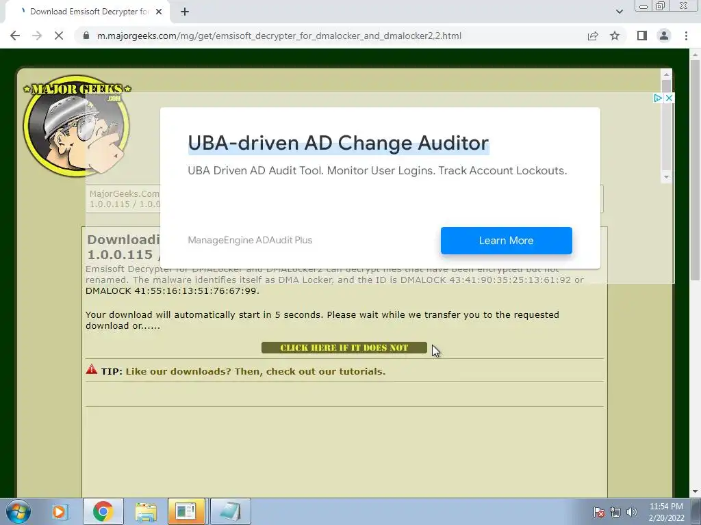
Task: Open a new browser tab
Action: [x=185, y=12]
